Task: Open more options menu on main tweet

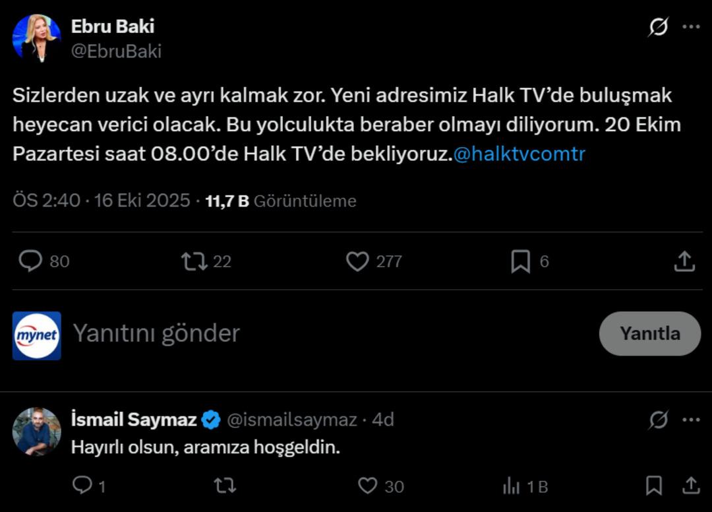Action: pyautogui.click(x=691, y=27)
